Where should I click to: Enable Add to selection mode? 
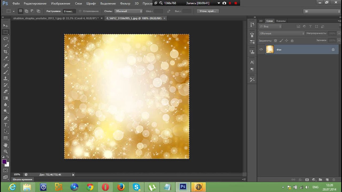pos(26,11)
